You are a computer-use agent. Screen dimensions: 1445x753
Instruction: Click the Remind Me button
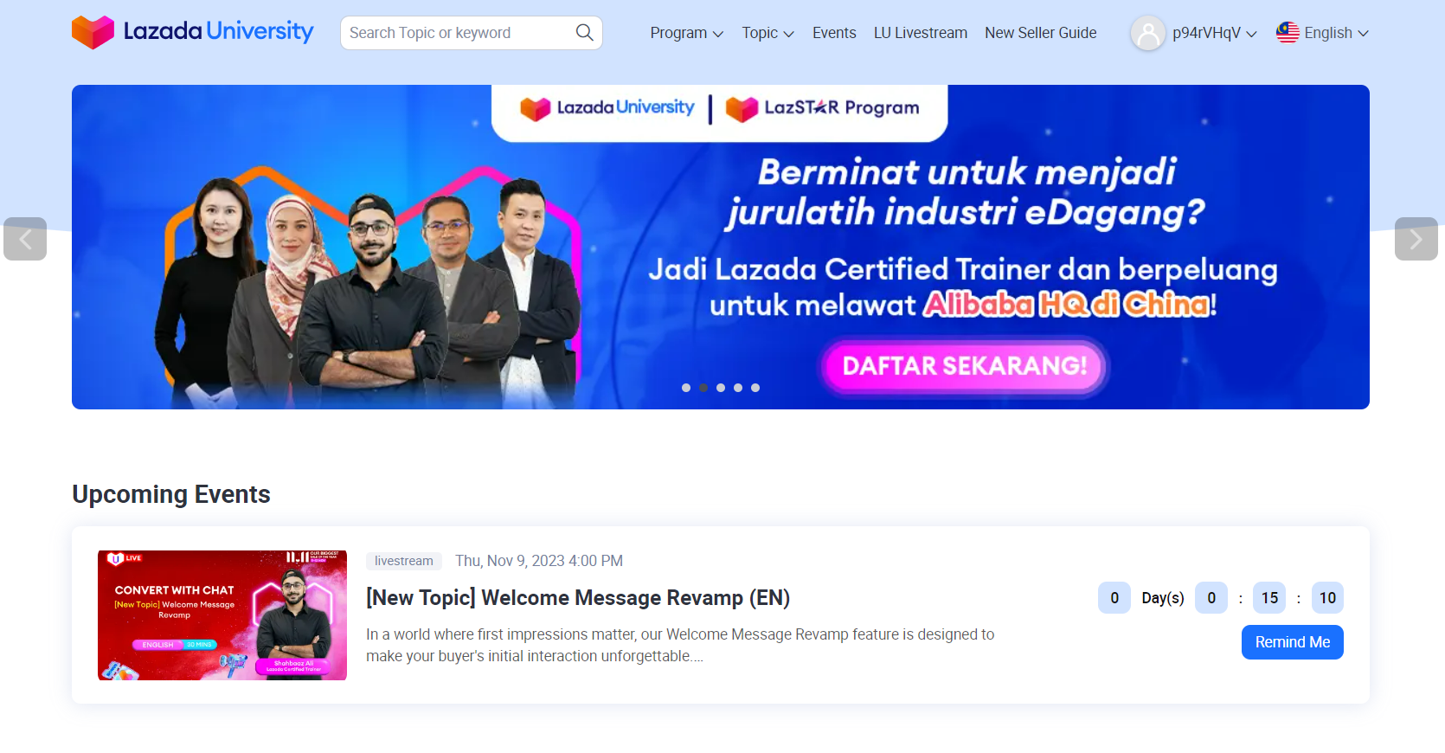[1292, 642]
